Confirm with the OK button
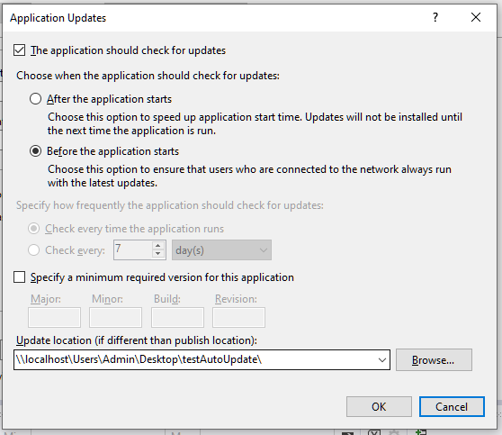Image resolution: width=502 pixels, height=435 pixels. pos(379,406)
